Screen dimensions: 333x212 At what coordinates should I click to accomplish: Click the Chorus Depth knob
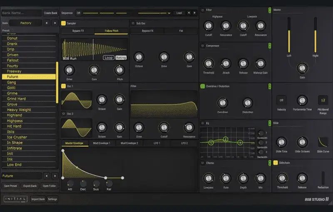(x=243, y=178)
